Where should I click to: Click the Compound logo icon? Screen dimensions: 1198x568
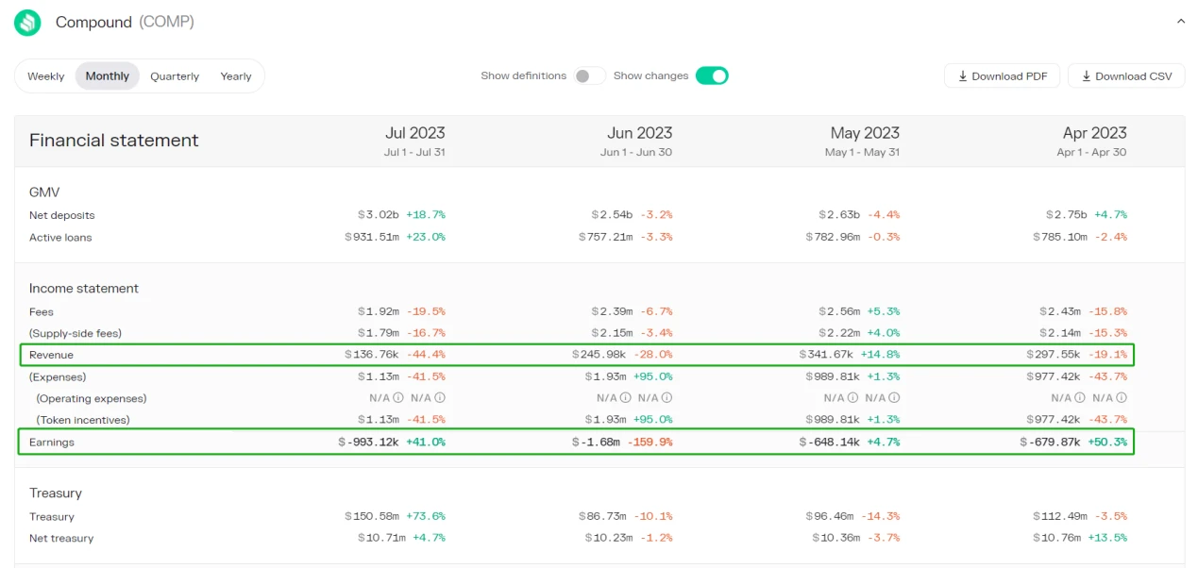[27, 23]
